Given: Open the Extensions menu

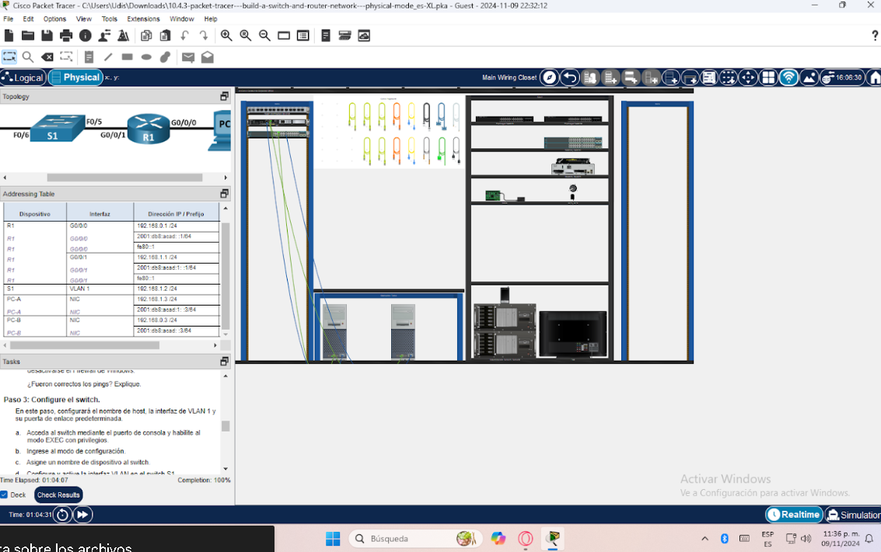Looking at the screenshot, I should 143,19.
